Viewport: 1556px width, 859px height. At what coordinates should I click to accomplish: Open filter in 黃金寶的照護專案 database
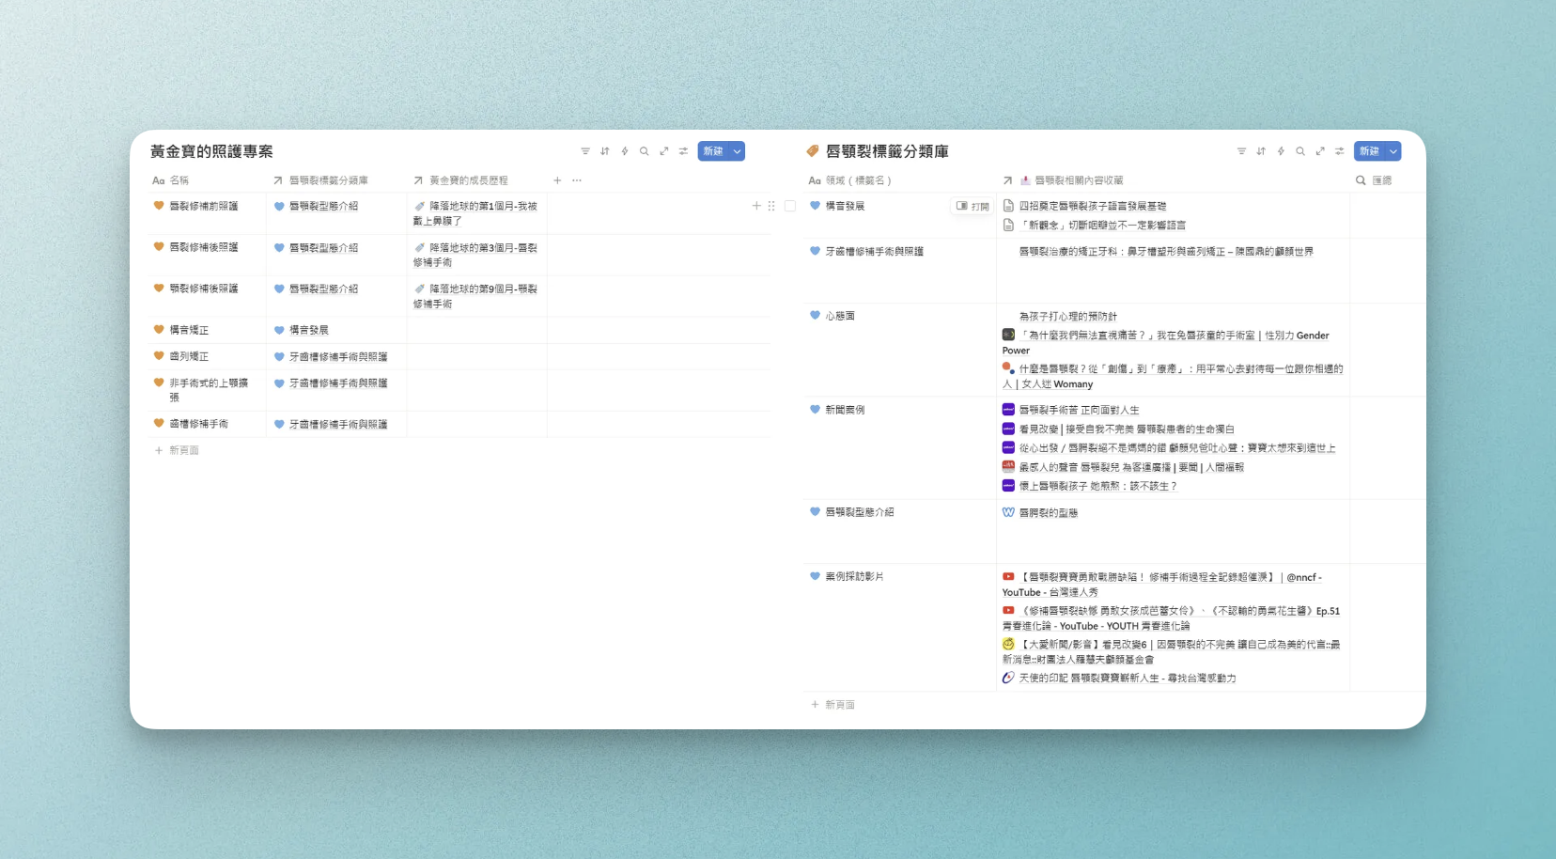585,151
